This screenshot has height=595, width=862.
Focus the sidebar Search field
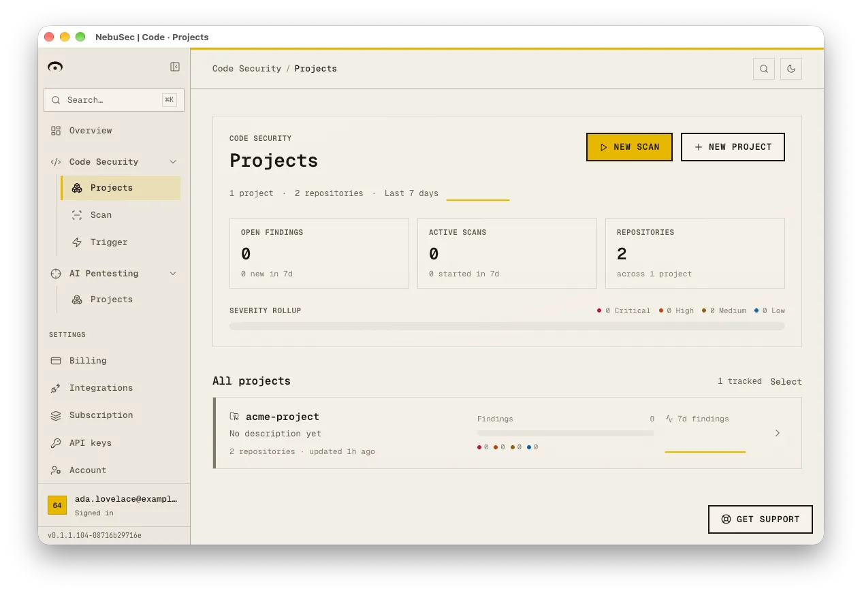(x=114, y=100)
